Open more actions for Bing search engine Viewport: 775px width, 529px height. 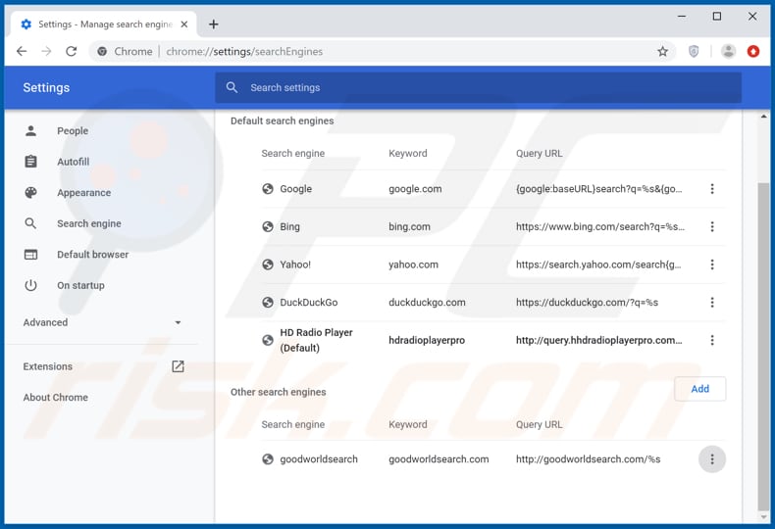tap(712, 226)
